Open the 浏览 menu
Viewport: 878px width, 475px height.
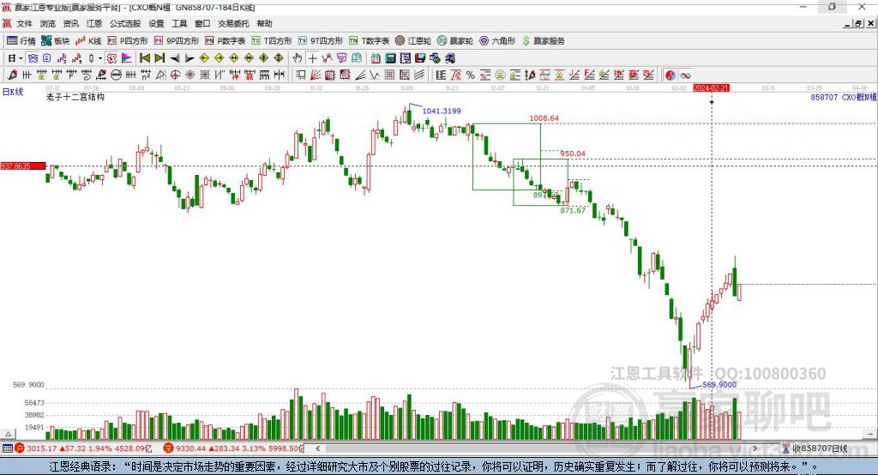48,23
